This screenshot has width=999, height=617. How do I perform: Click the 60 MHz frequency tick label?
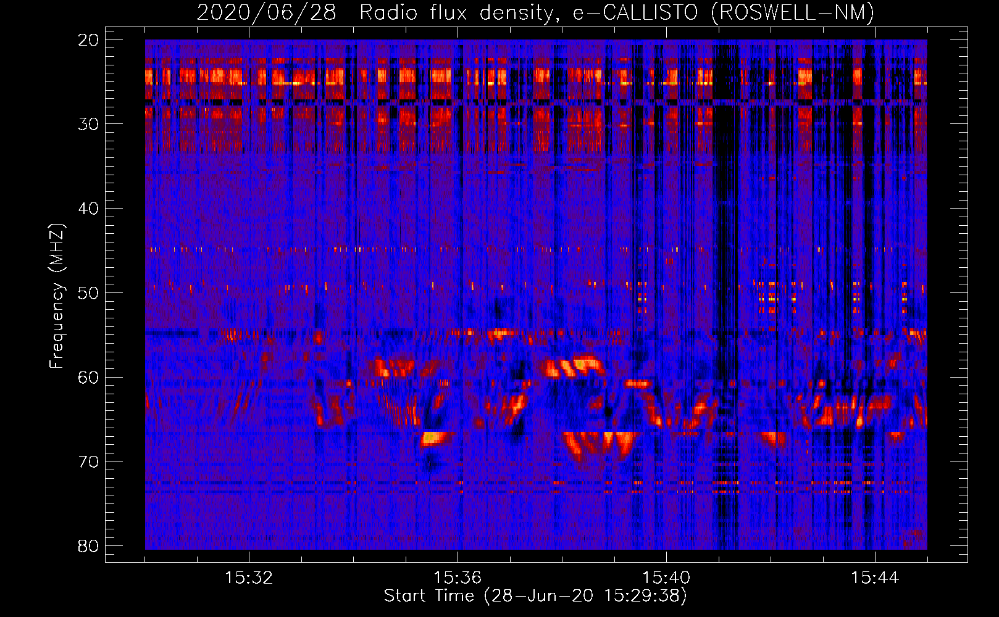[x=88, y=378]
